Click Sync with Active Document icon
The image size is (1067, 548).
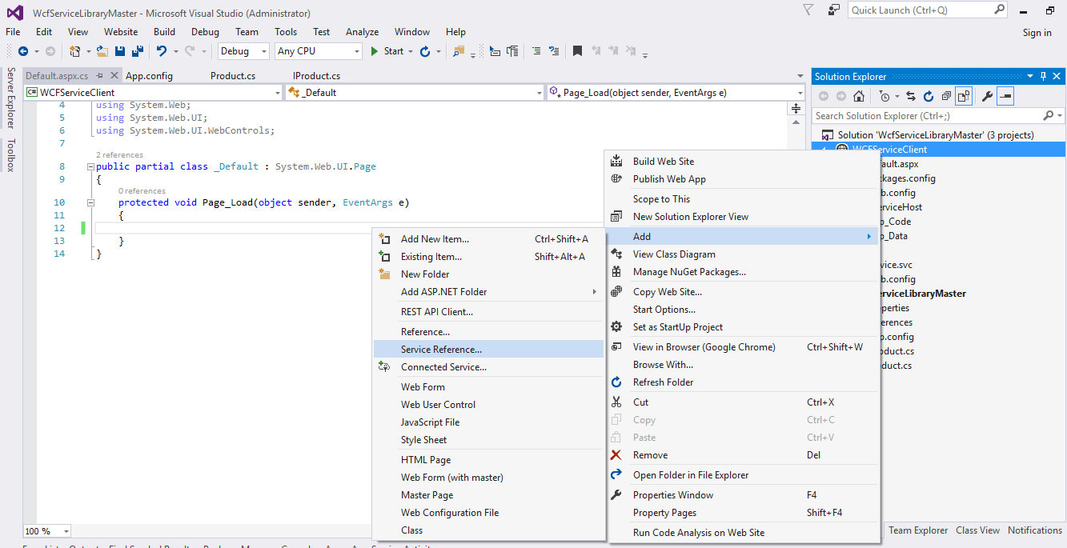(x=911, y=97)
